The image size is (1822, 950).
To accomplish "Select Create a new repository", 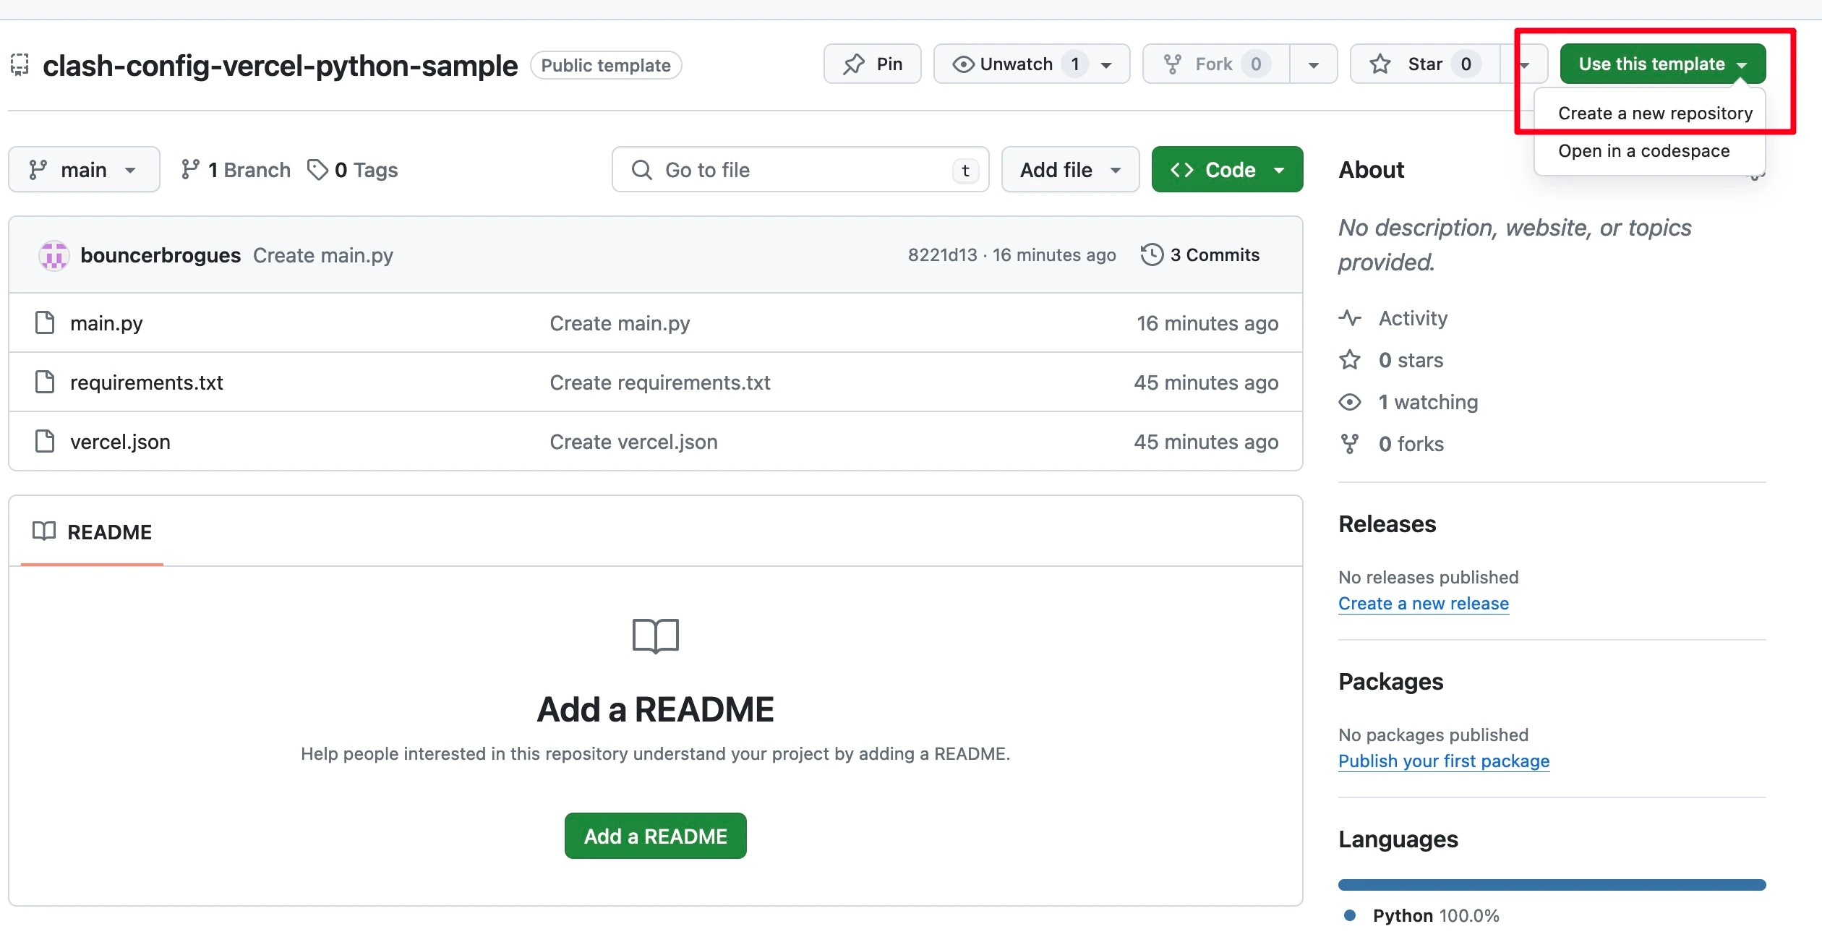I will click(x=1655, y=114).
